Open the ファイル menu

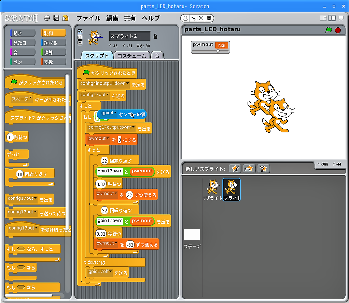88,18
